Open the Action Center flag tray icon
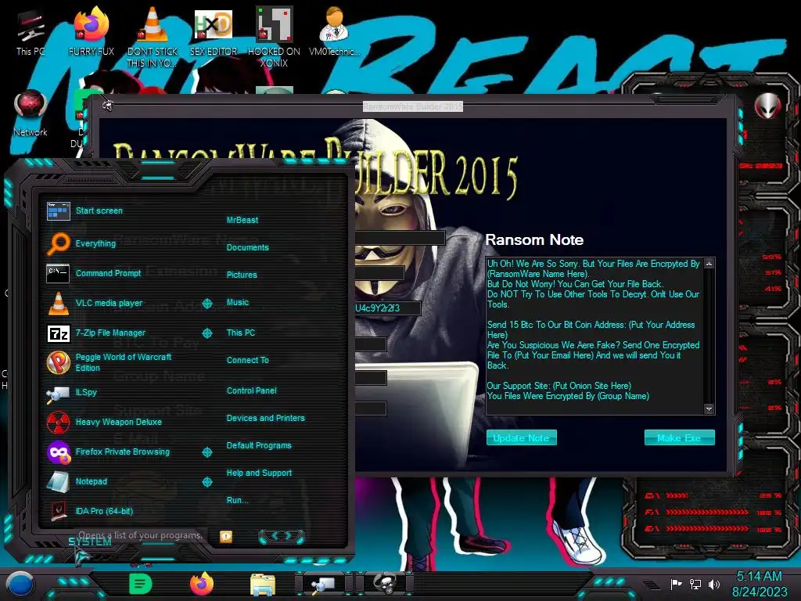This screenshot has width=801, height=601. pos(676,584)
